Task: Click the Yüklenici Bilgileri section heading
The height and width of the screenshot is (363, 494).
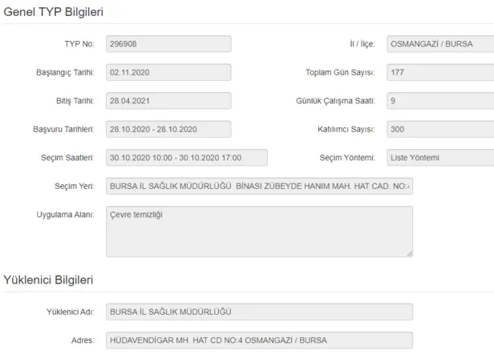Action: 49,280
